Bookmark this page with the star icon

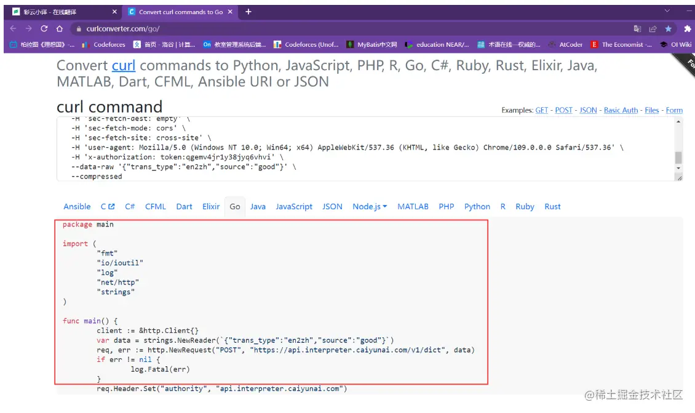click(669, 29)
